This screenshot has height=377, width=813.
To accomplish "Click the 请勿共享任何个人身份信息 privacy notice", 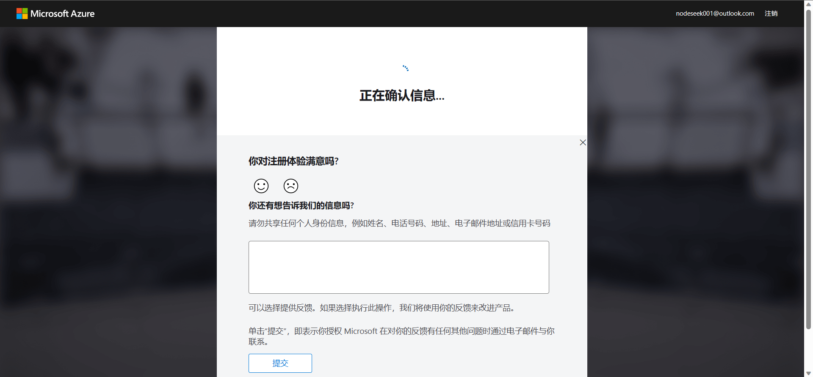I will click(x=399, y=223).
